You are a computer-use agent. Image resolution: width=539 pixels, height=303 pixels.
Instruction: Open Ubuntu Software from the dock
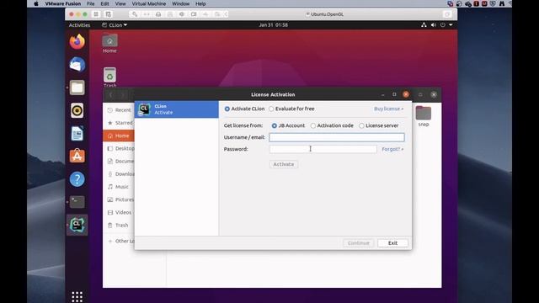tap(77, 156)
